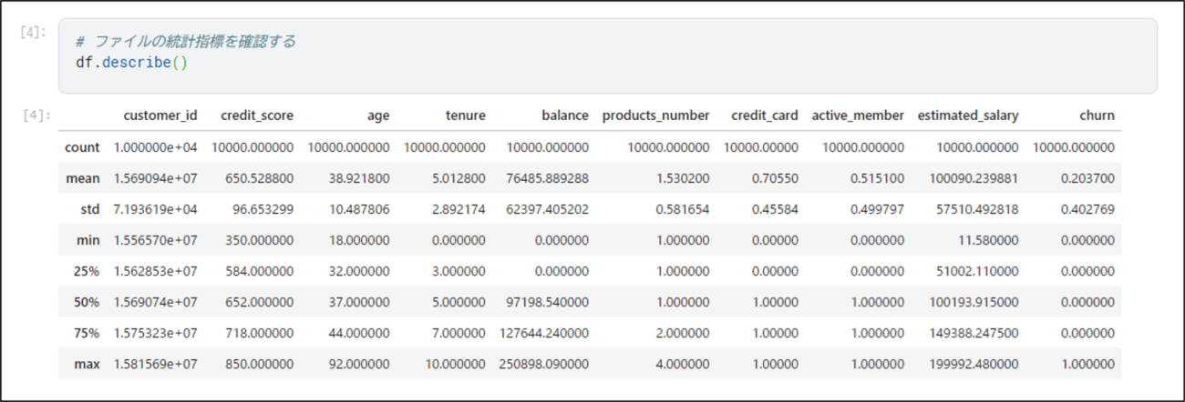Select the credit_score column header
The height and width of the screenshot is (402, 1185).
(257, 116)
